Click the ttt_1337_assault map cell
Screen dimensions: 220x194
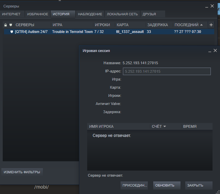pos(130,32)
